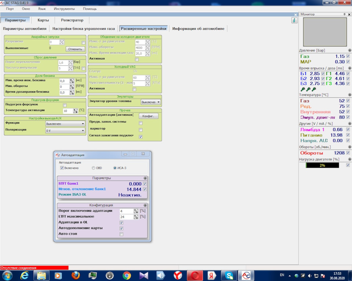Collapse the Время впрыска monitor section

point(349,68)
